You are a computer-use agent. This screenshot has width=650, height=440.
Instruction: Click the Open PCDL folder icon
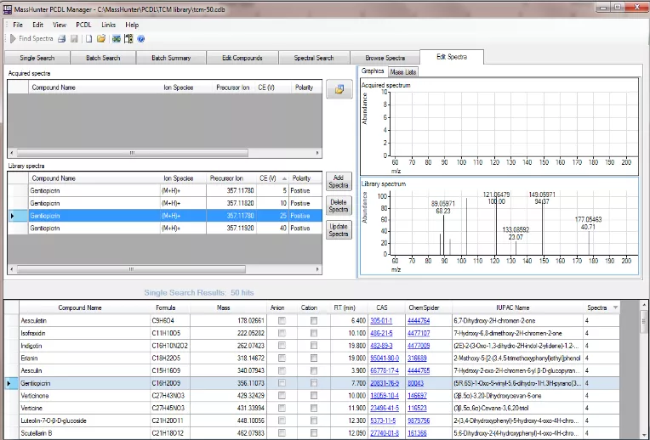(x=101, y=38)
